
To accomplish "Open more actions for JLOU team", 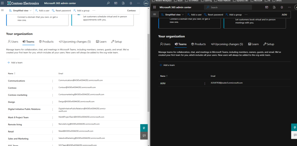I will [205, 83].
